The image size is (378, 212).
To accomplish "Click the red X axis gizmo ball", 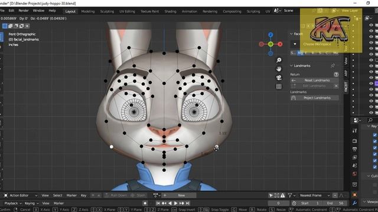I will coord(280,44).
